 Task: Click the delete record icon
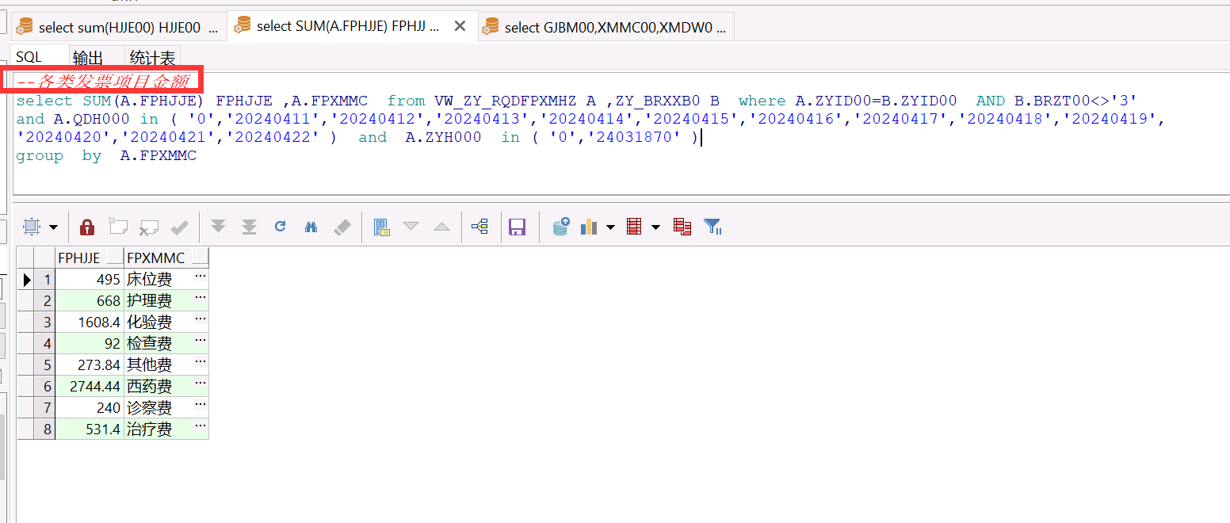(149, 227)
